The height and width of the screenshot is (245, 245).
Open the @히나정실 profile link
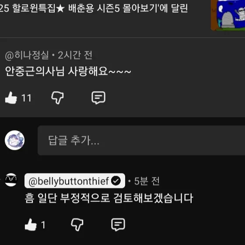point(27,55)
